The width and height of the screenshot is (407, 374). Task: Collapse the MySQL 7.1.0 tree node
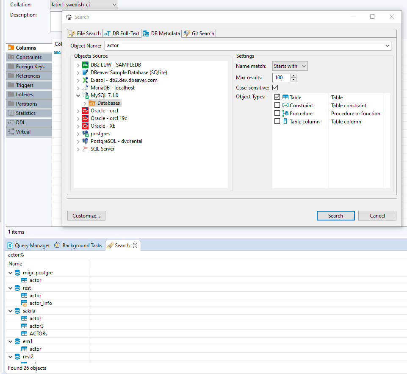[78, 95]
